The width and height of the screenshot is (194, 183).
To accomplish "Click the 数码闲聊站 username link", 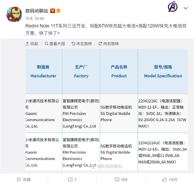I will click(37, 11).
